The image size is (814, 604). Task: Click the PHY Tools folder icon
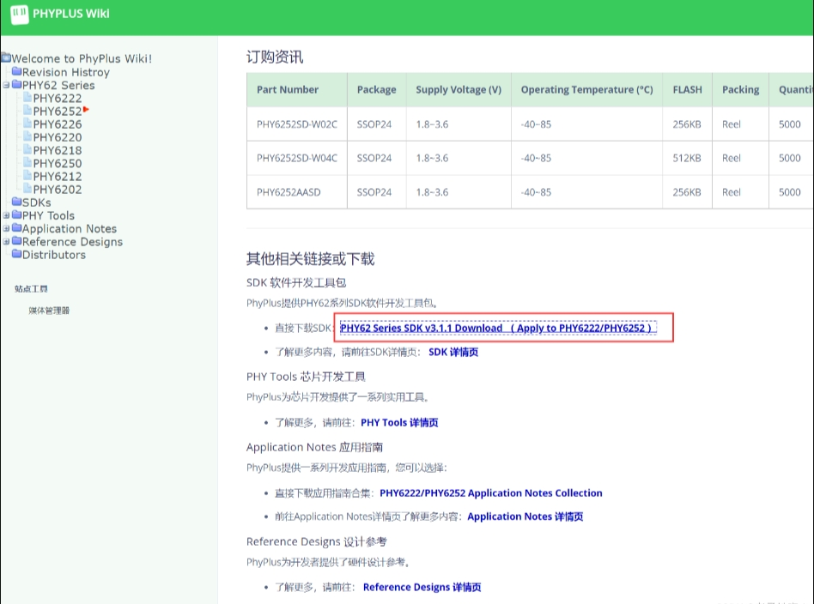point(17,214)
